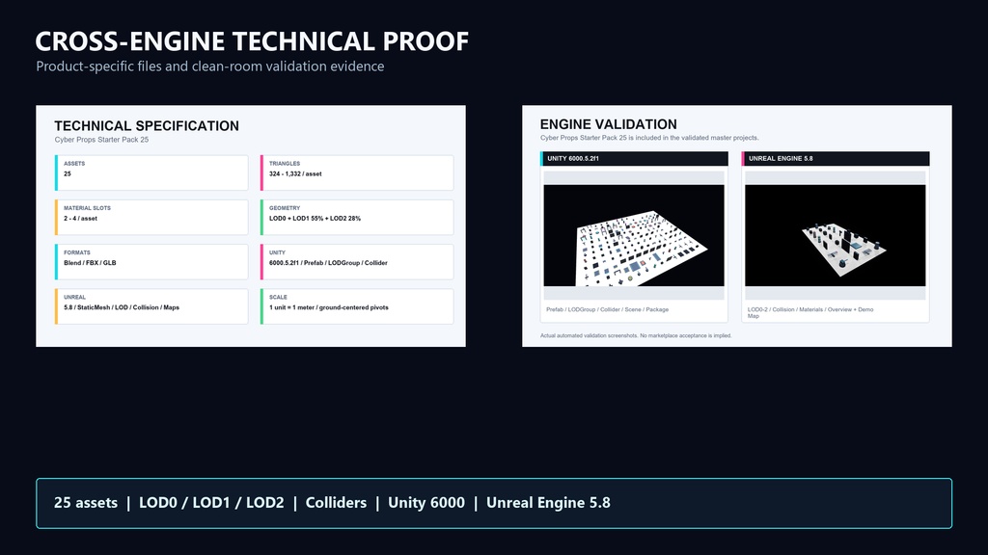This screenshot has height=555, width=988.
Task: Select the SCALE 1 unit = 1 meter card
Action: [x=357, y=306]
